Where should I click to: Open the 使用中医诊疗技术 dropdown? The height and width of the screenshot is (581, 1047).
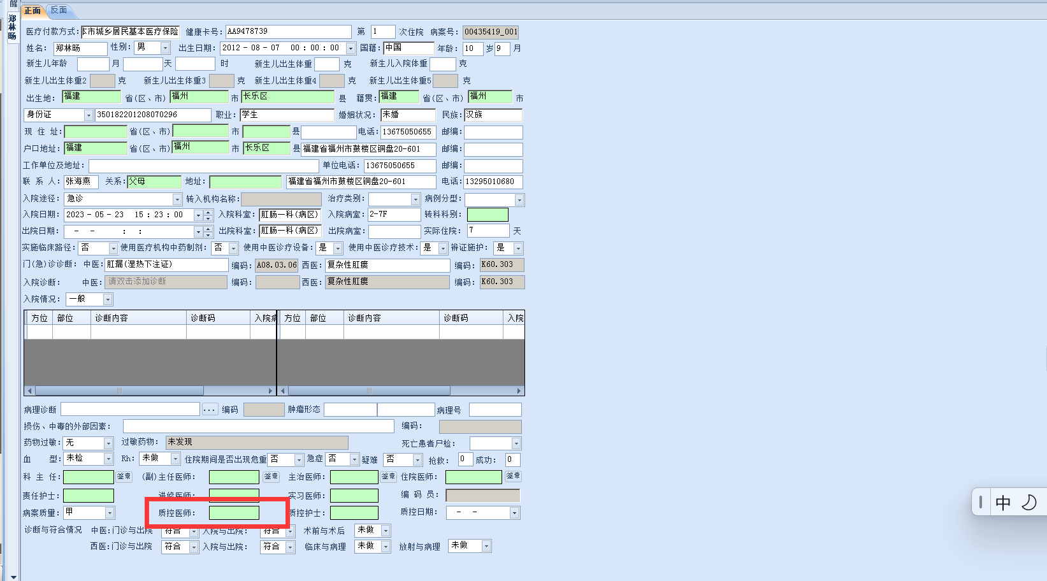(443, 248)
